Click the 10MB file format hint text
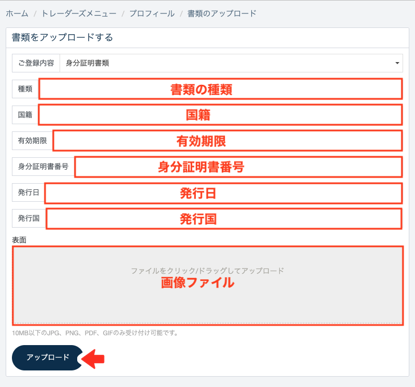415x387 pixels. [x=95, y=333]
